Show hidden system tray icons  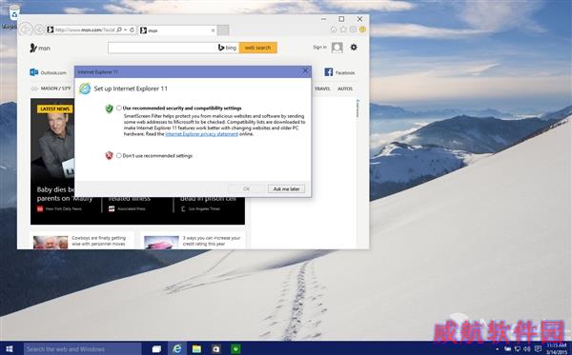pyautogui.click(x=497, y=348)
